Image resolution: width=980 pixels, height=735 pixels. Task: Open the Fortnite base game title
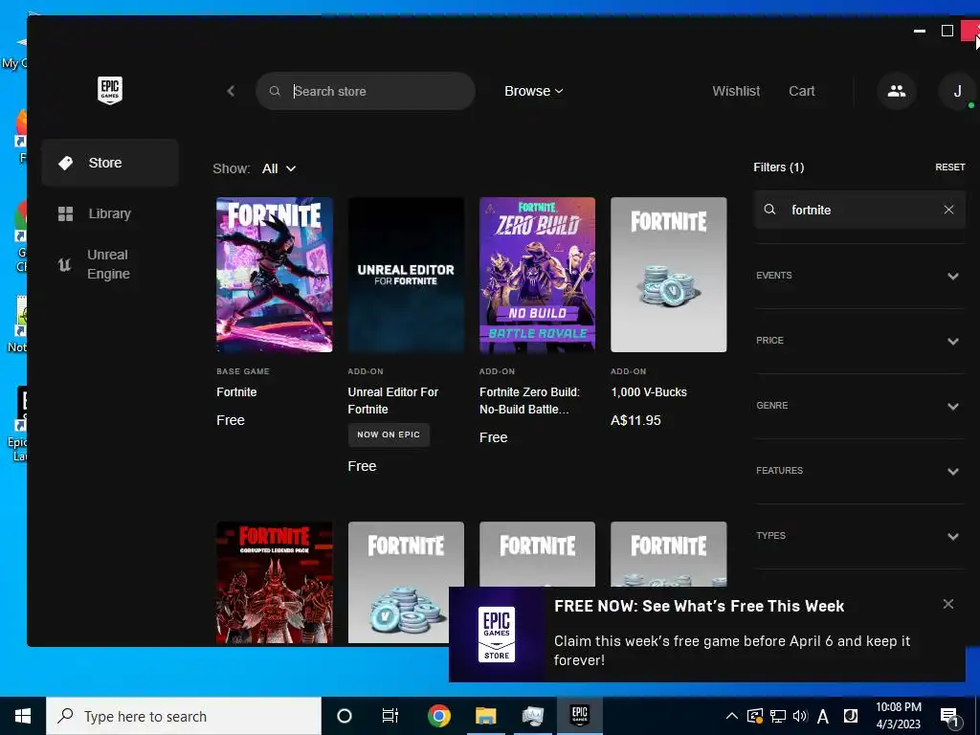click(236, 391)
